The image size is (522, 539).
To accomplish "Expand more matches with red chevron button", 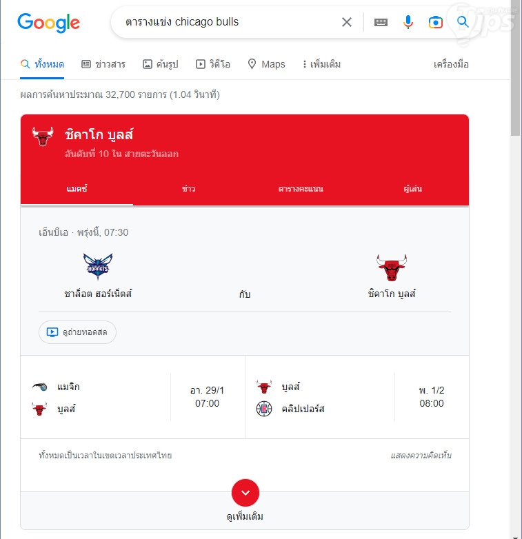I will click(245, 493).
